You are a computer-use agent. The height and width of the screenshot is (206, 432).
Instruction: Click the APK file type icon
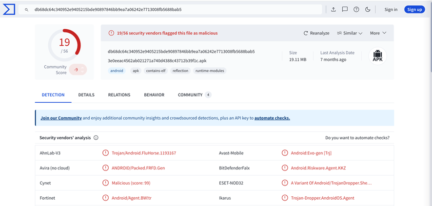378,56
